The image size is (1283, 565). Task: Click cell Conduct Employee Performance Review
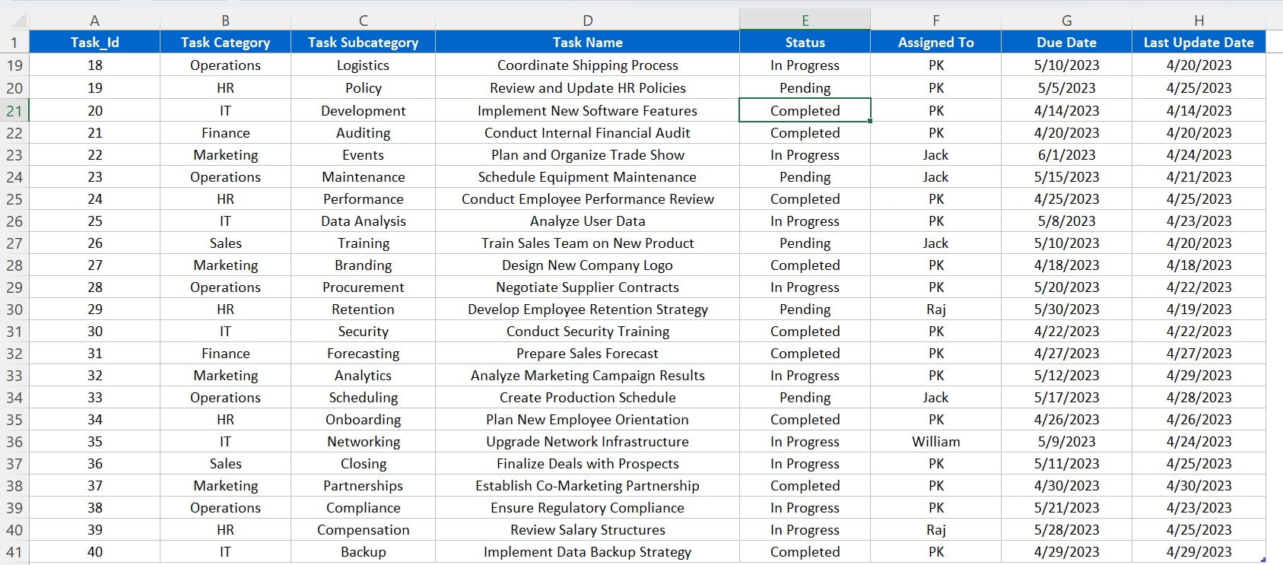pyautogui.click(x=587, y=199)
